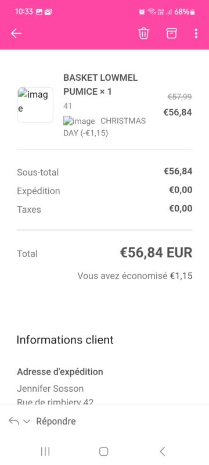The width and height of the screenshot is (209, 465).
Task: Tap the Répondre button
Action: click(x=56, y=421)
